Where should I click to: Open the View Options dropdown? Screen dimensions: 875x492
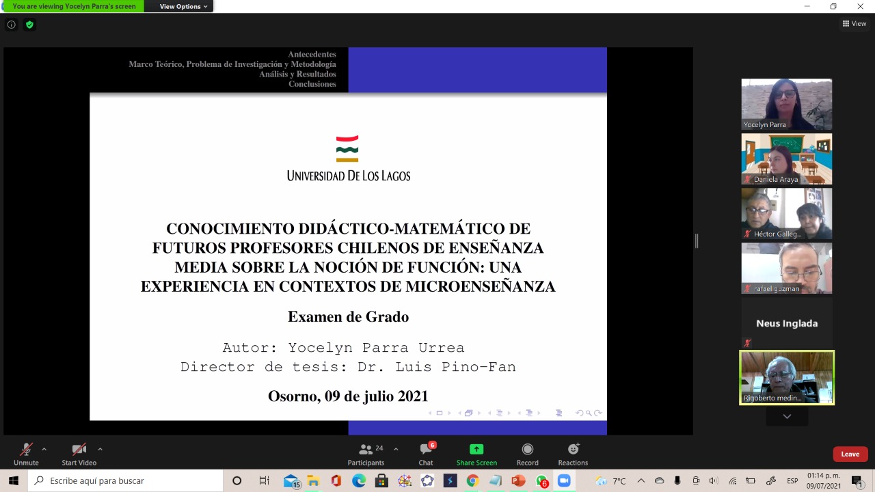click(183, 6)
